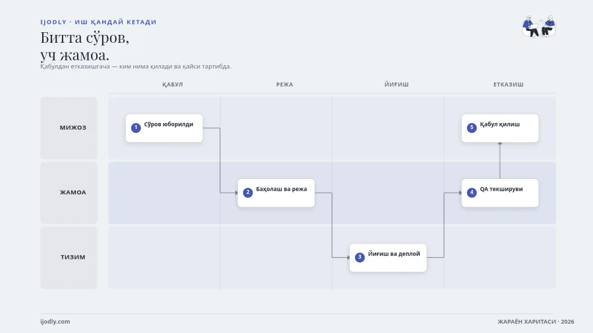Viewport: 593px width, 333px height.
Task: Click the ЕТКАЗИШ column header
Action: pyautogui.click(x=508, y=85)
